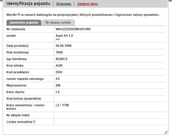Click the Nr nadwozia label
The width and height of the screenshot is (172, 137).
pyautogui.click(x=16, y=29)
